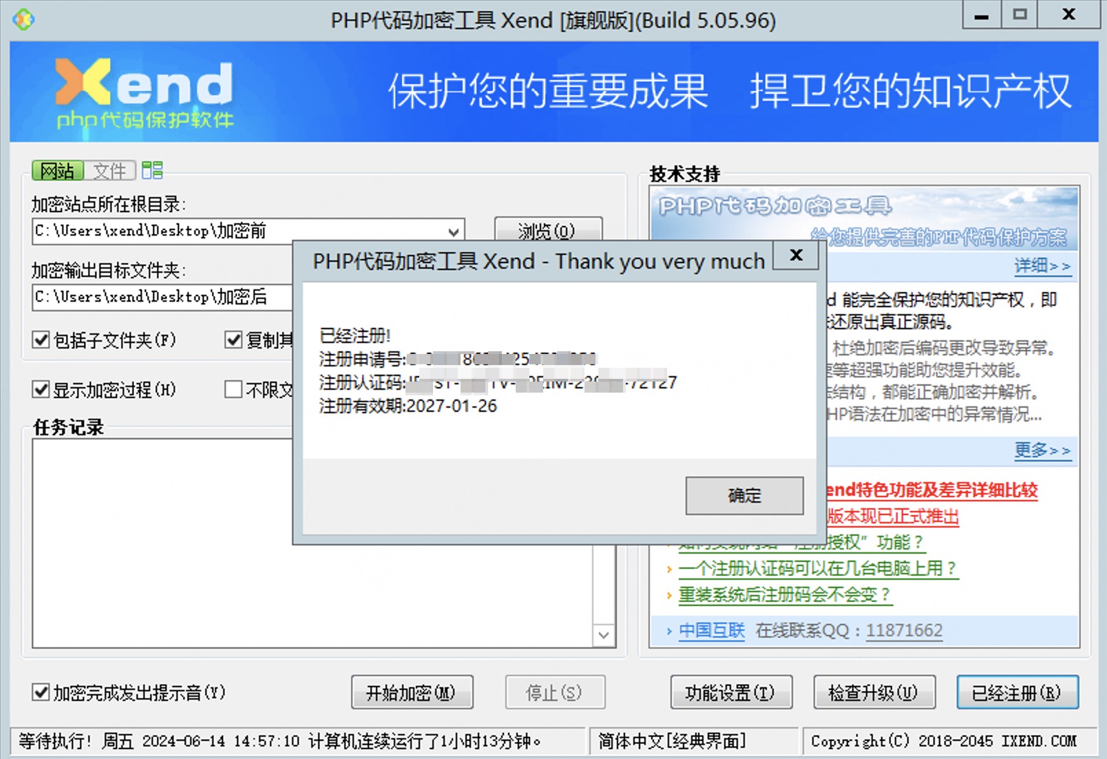Screen dimensions: 1107x759
Task: Click the QQ number 11871662 link
Action: (904, 630)
